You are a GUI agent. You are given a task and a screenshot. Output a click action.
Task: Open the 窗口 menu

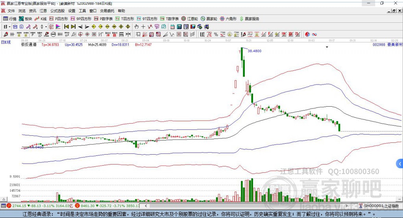point(93,11)
